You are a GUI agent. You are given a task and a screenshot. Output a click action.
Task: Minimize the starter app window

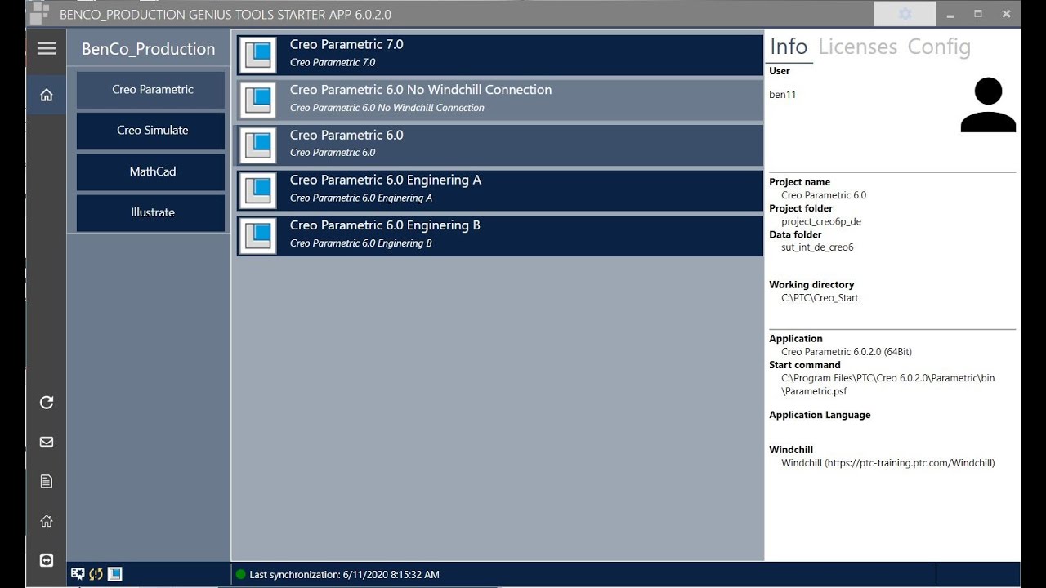pos(950,15)
